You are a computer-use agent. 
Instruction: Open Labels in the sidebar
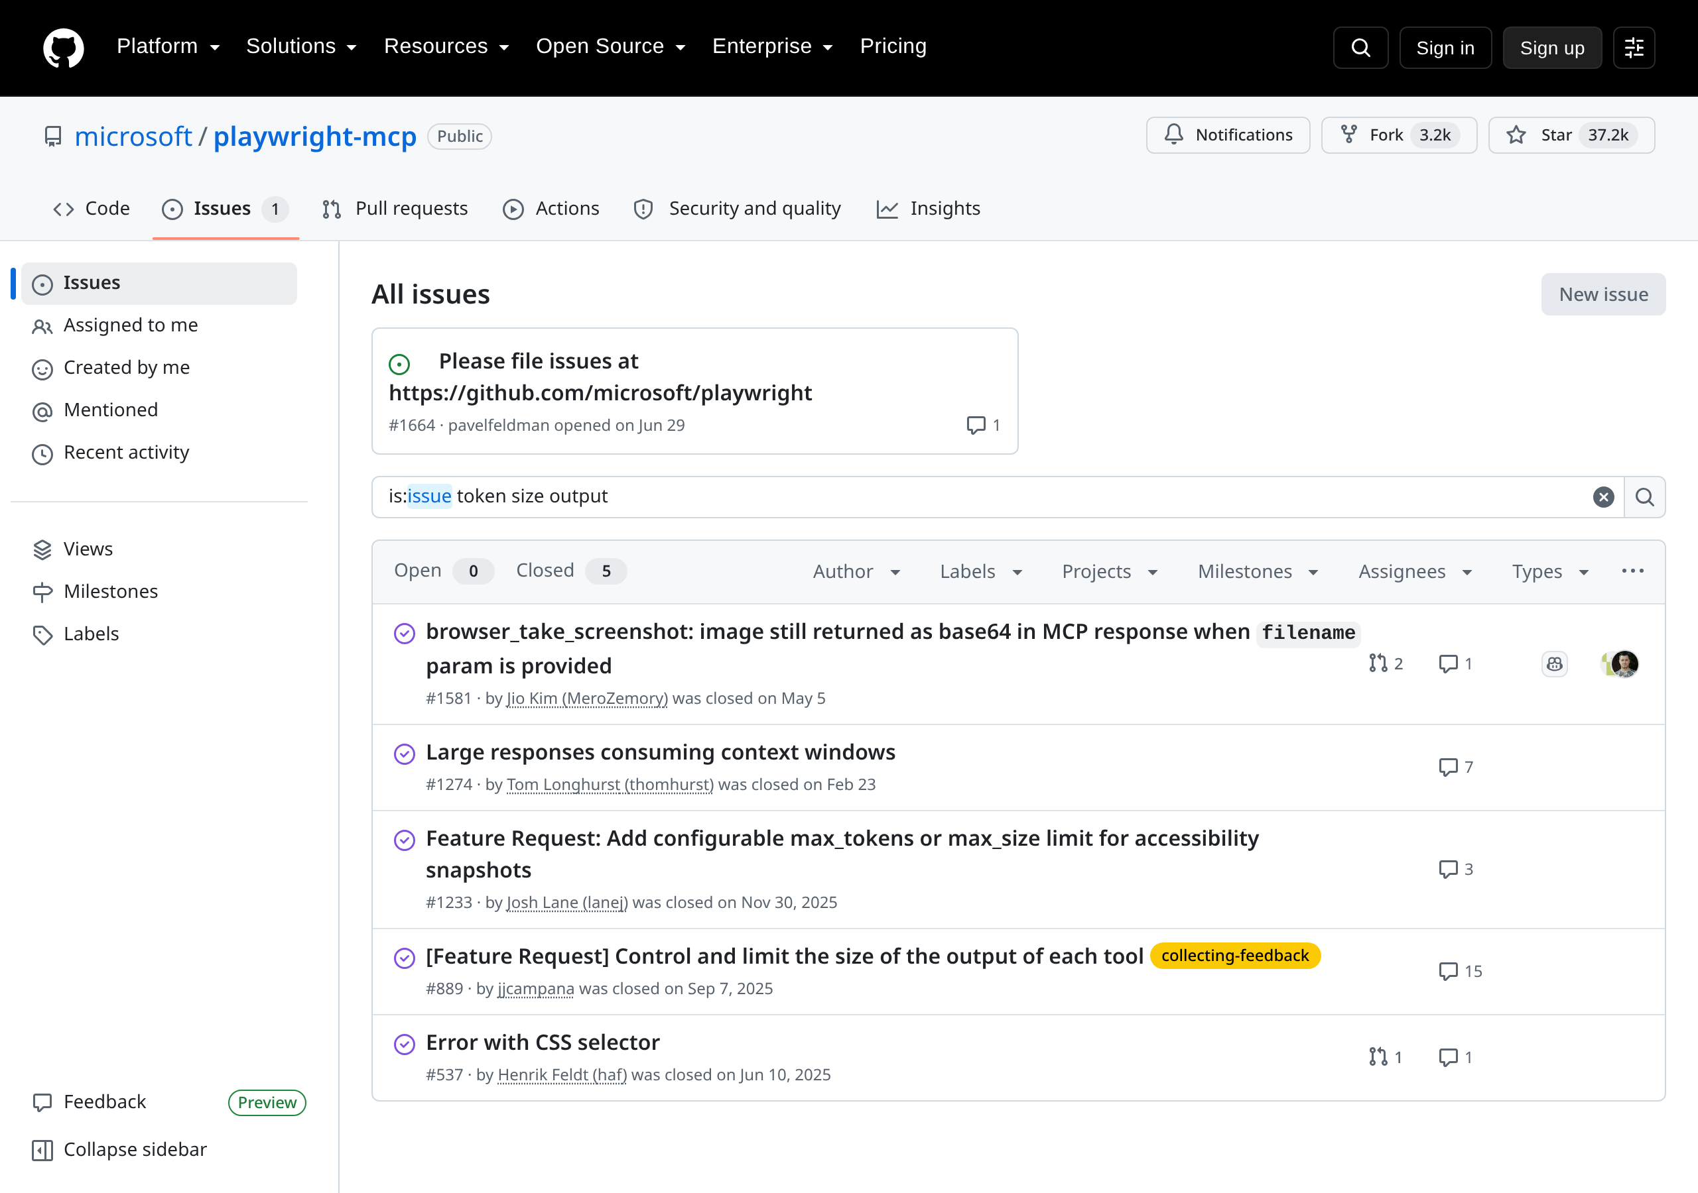click(x=159, y=635)
